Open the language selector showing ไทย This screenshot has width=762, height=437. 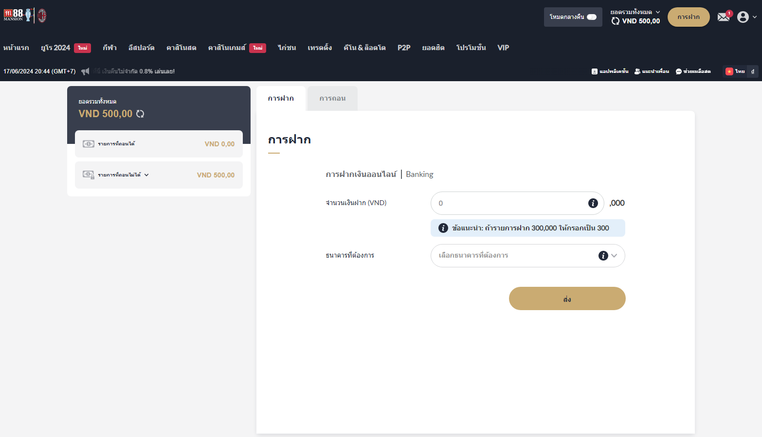click(x=736, y=71)
